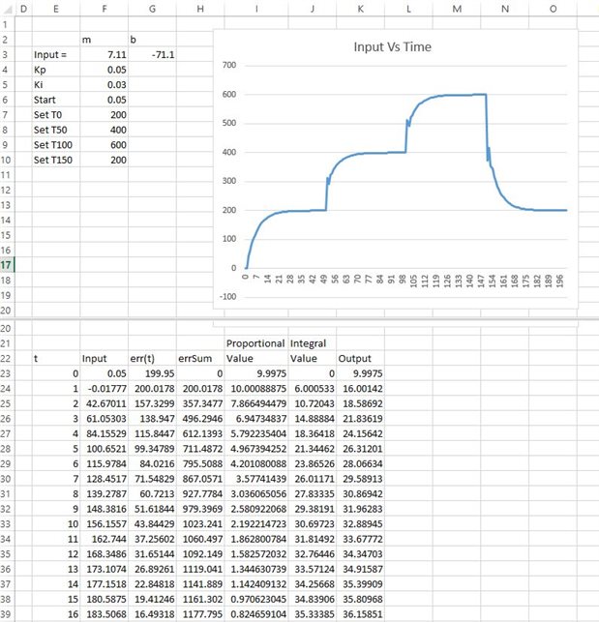Screen dimensions: 599x622
Task: Select the cell with 18.36418
Action: [312, 433]
